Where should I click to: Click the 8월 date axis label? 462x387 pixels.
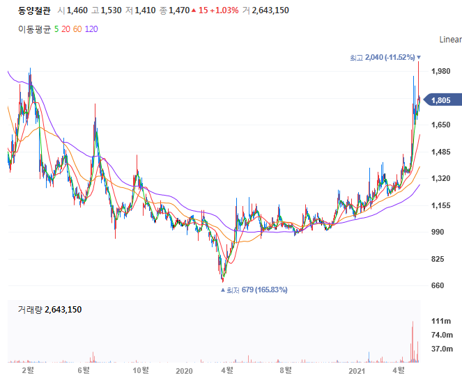(286, 370)
